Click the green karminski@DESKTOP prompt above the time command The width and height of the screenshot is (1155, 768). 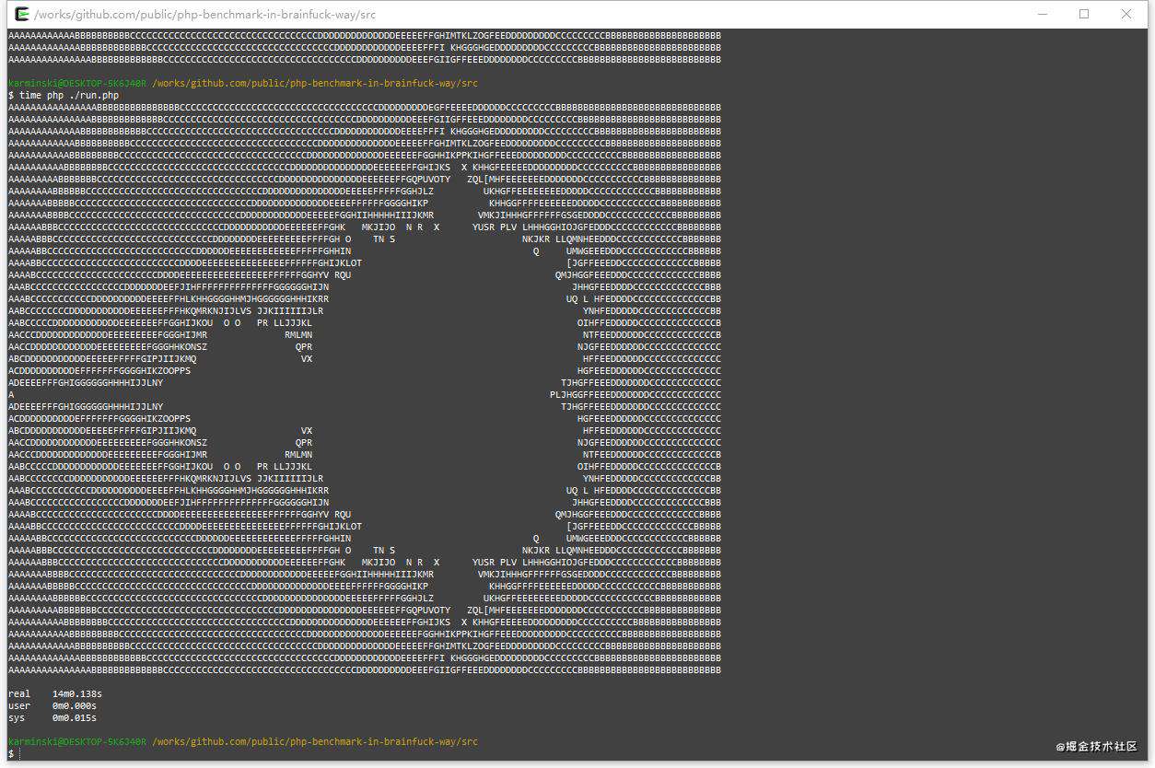pos(77,83)
